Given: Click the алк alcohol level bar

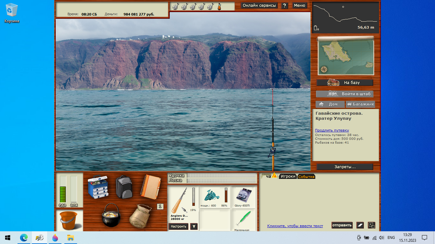Looking at the screenshot, I should 74,190.
